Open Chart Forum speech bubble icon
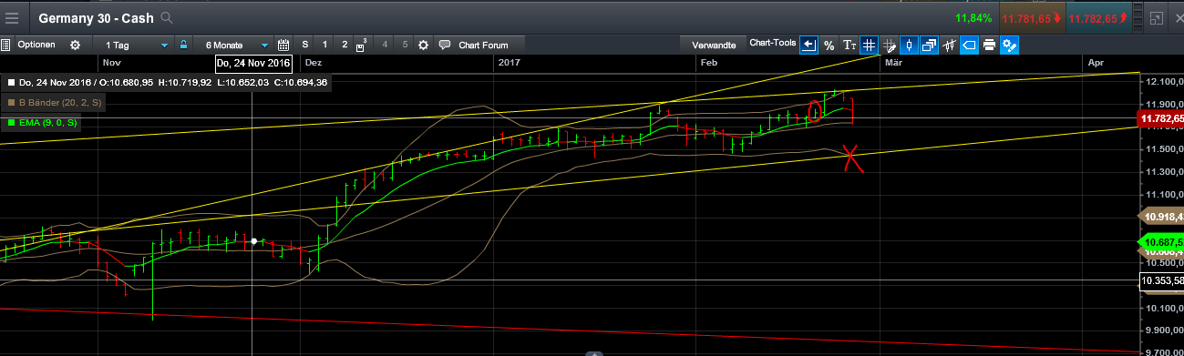This screenshot has height=356, width=1184. click(x=445, y=45)
